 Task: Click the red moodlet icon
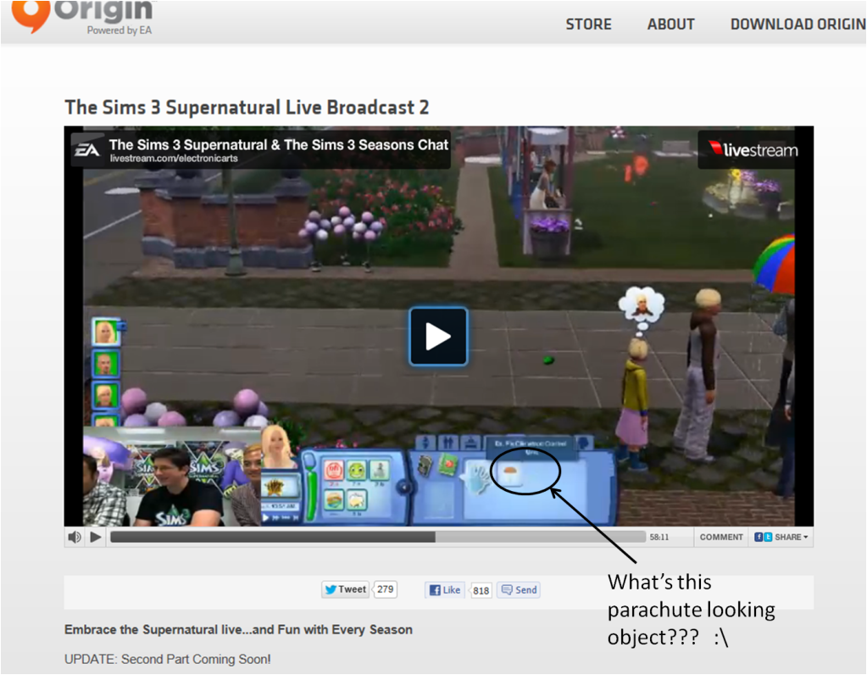point(333,471)
